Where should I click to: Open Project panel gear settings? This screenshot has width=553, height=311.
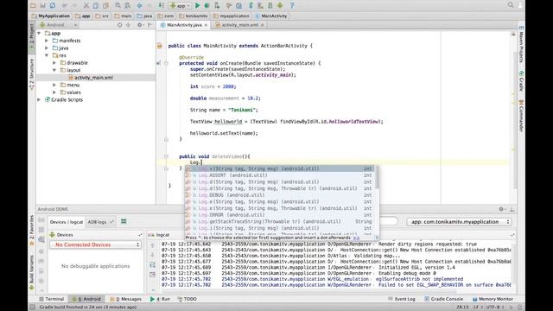coord(140,25)
